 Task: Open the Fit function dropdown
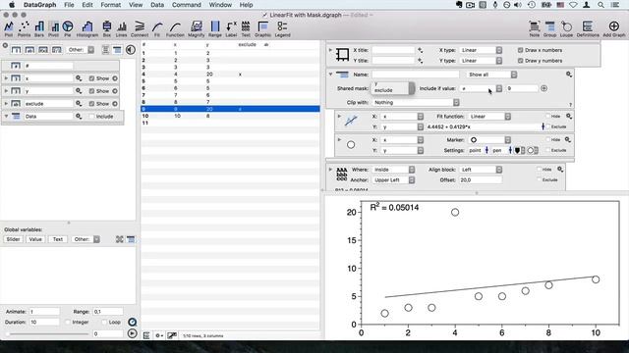(489, 116)
